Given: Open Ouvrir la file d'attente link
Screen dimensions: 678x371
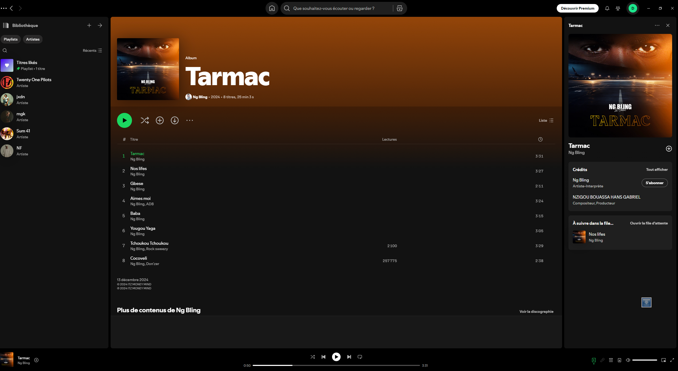Looking at the screenshot, I should [x=649, y=223].
